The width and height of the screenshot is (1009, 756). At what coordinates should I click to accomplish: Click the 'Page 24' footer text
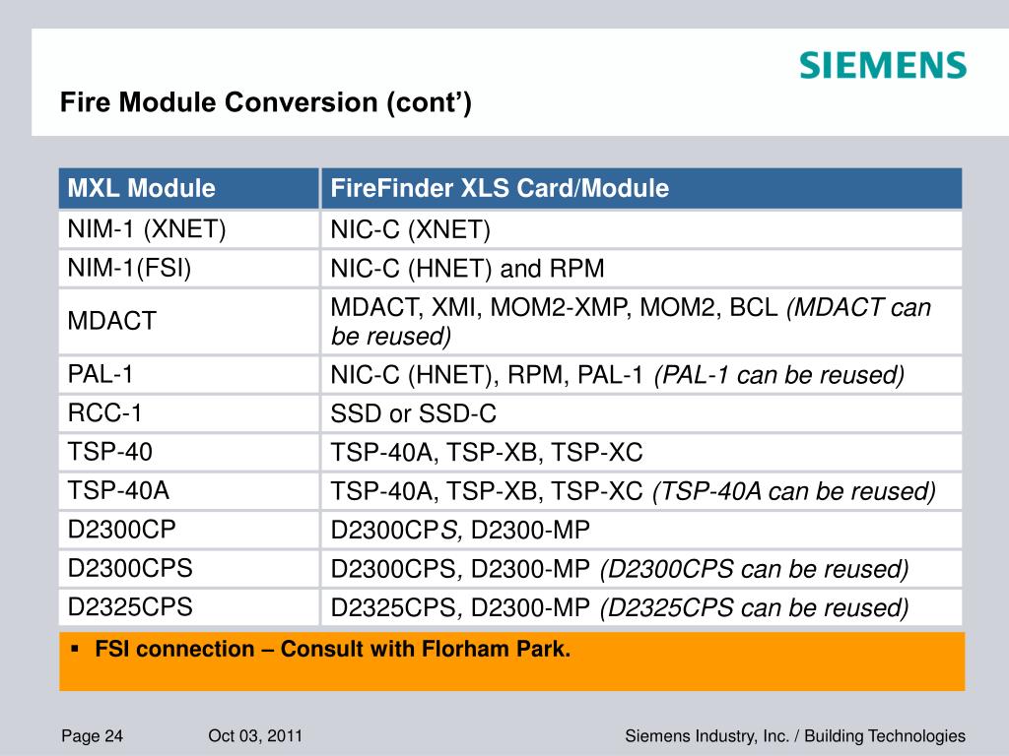pyautogui.click(x=92, y=736)
